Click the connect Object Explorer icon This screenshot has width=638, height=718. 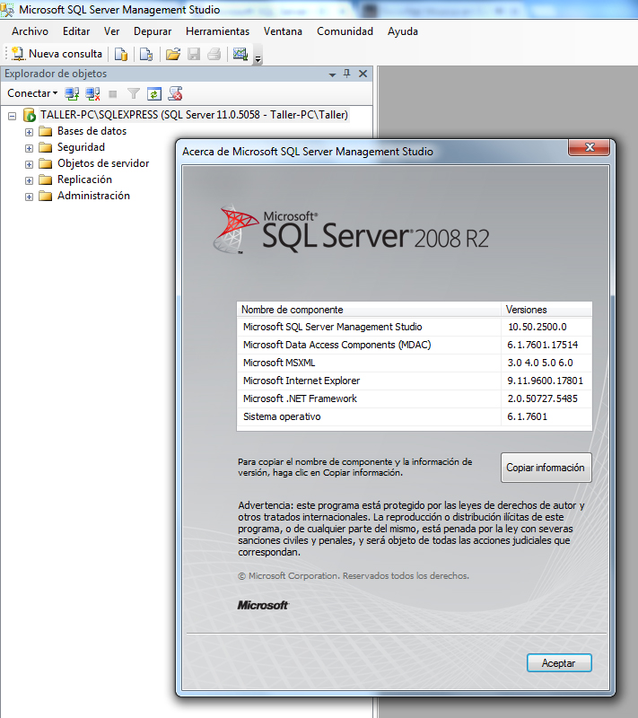pos(72,94)
